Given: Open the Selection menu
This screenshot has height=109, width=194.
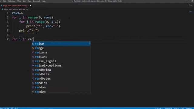Looking at the screenshot, I should [12, 1].
